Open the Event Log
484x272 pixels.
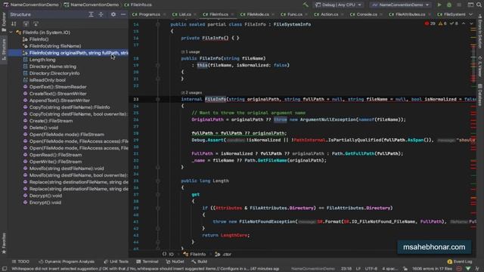pyautogui.click(x=460, y=261)
